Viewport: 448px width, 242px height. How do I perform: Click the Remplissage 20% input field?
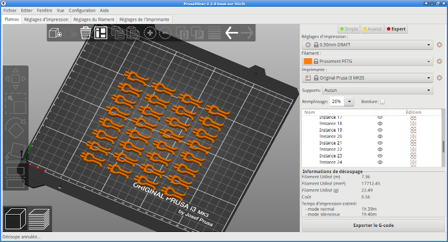point(337,101)
